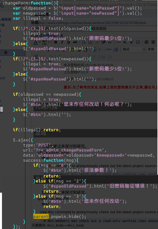Insert a blockquote with the quote icon

tap(110, 42)
